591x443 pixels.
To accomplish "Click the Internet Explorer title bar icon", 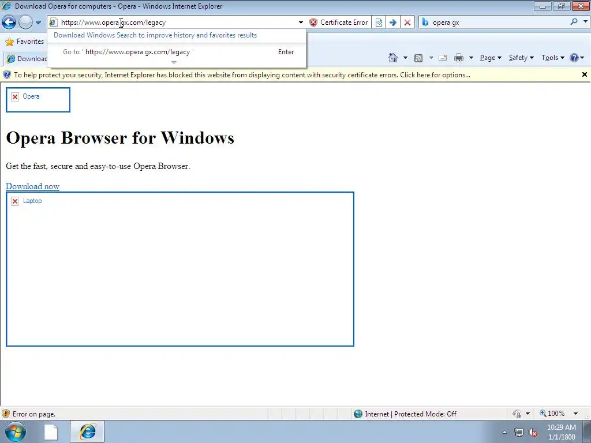I will point(6,6).
